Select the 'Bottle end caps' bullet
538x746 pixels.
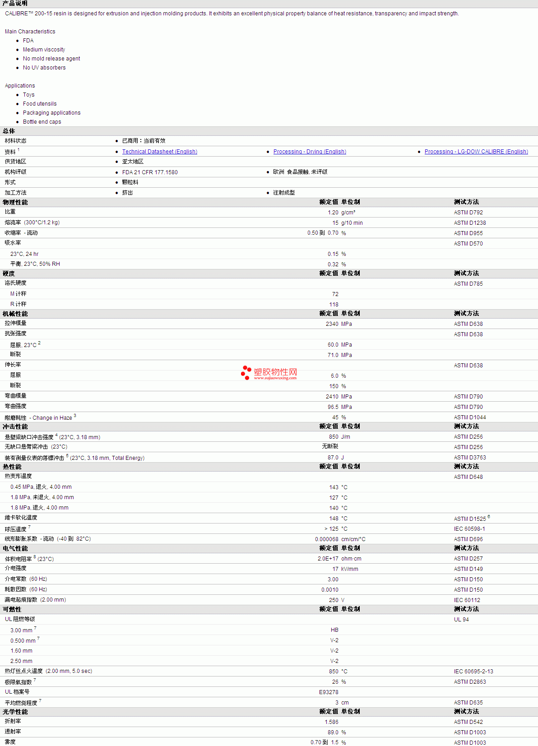click(42, 122)
